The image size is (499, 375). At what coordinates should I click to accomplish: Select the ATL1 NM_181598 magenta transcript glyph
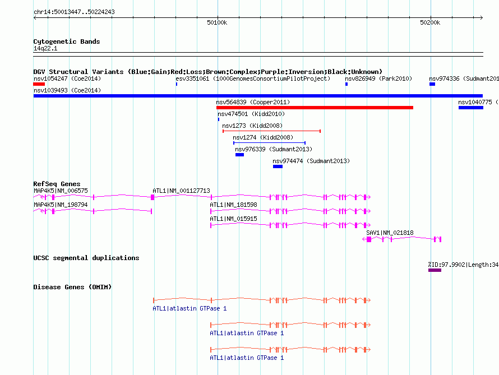290,211
